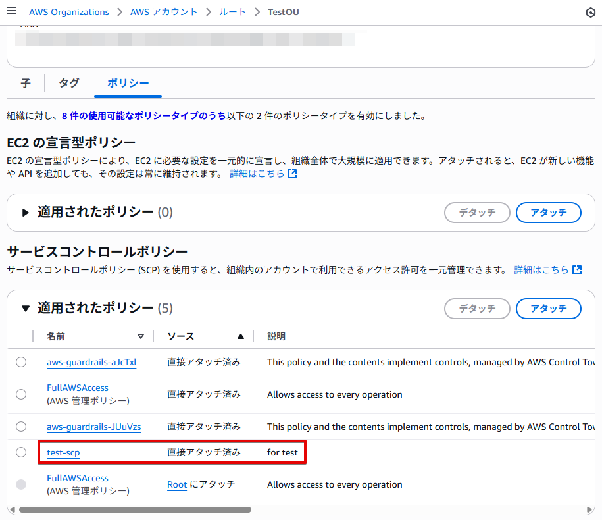Screen dimensions: 602x520
Task: Click アタッチ button in SCP section
Action: [549, 309]
